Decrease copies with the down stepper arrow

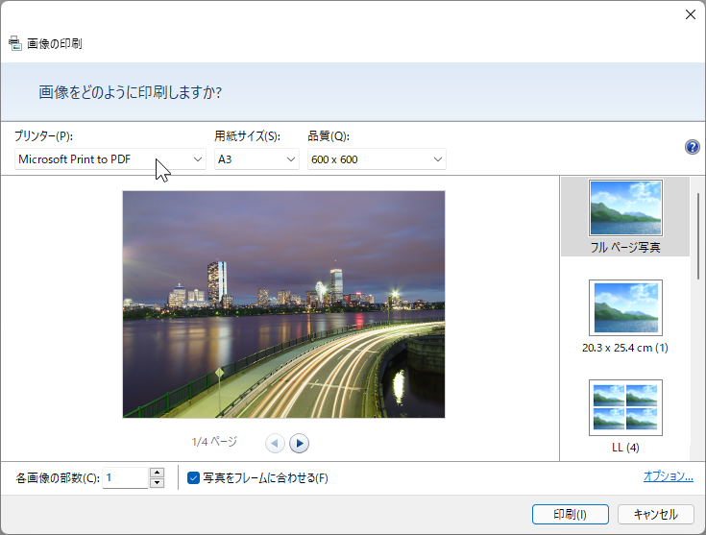pos(157,483)
